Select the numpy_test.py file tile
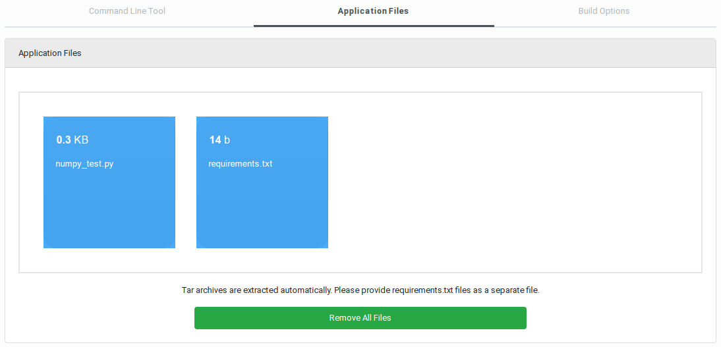The height and width of the screenshot is (347, 721). pos(109,182)
